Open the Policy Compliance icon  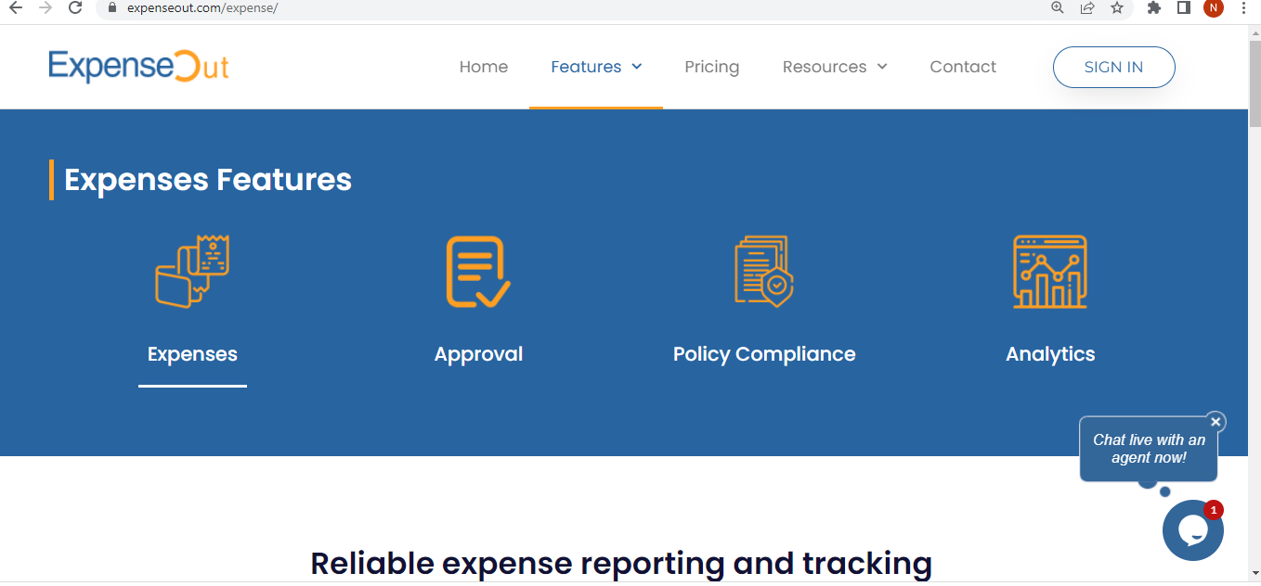coord(763,271)
